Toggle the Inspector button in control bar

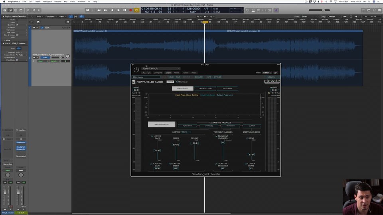point(10,10)
